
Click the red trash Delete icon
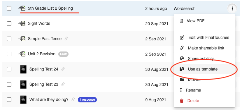click(x=182, y=101)
